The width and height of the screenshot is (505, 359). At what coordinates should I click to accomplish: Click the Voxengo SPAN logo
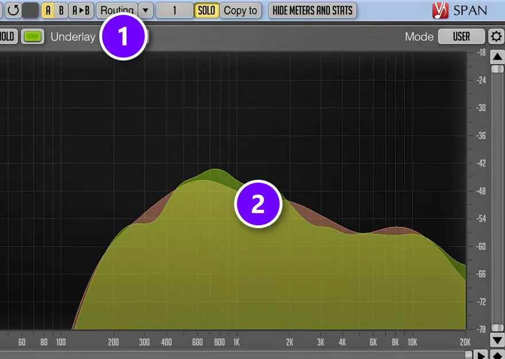point(460,10)
